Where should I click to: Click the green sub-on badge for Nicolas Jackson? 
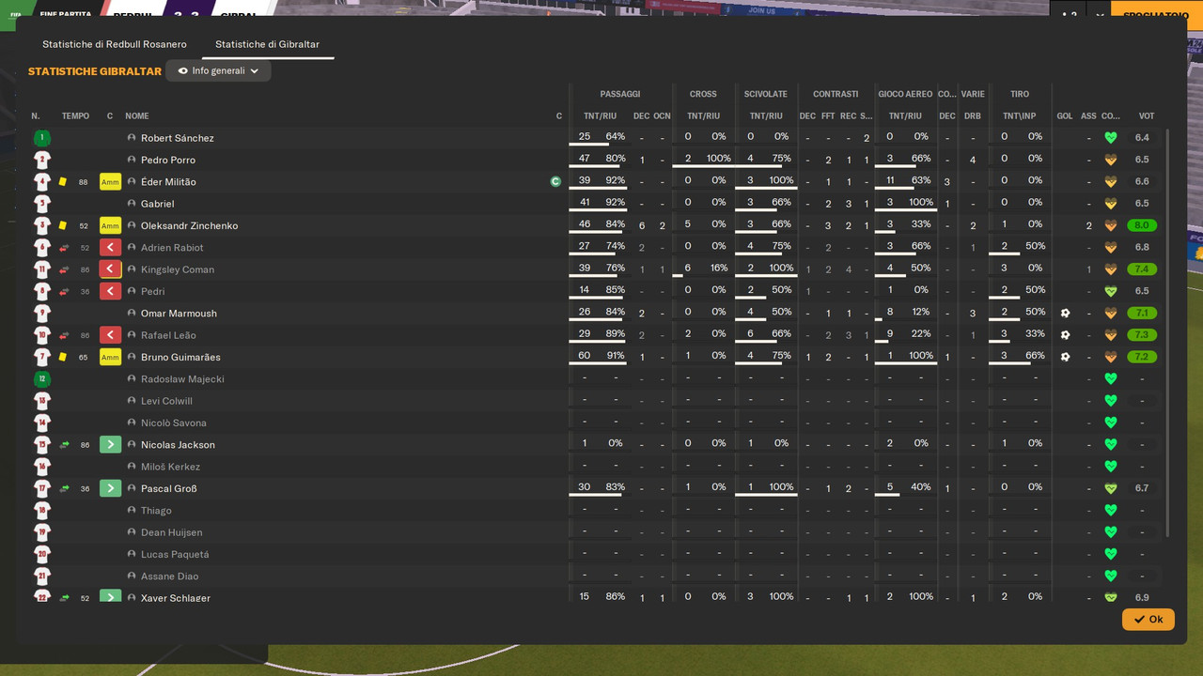click(110, 445)
